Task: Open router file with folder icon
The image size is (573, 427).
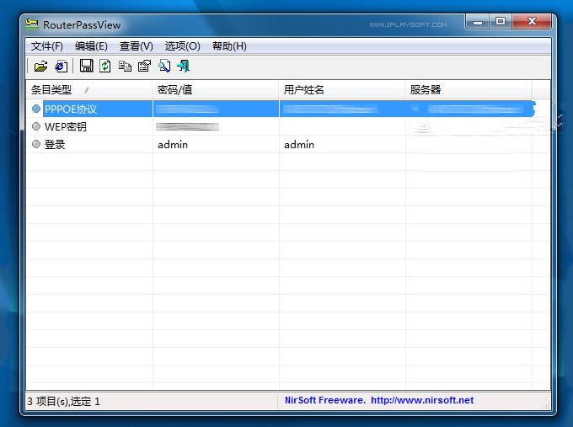Action: point(40,67)
